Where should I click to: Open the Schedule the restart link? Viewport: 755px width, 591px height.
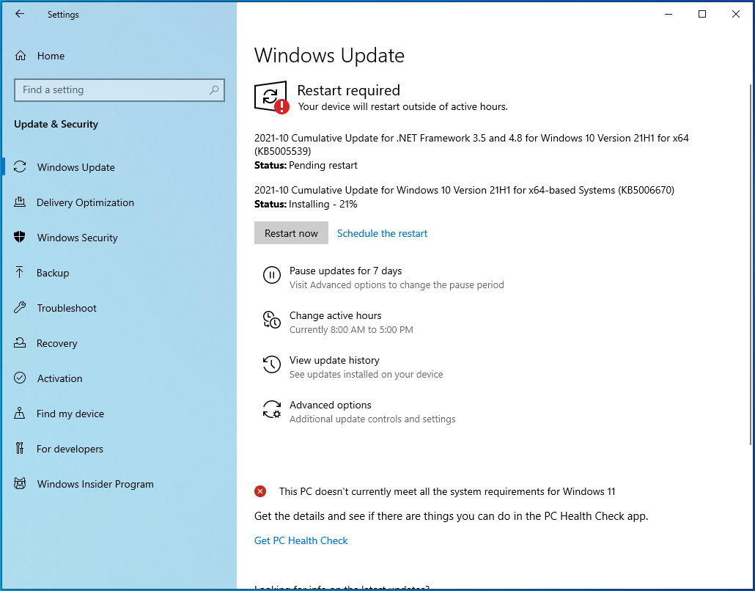(x=382, y=233)
